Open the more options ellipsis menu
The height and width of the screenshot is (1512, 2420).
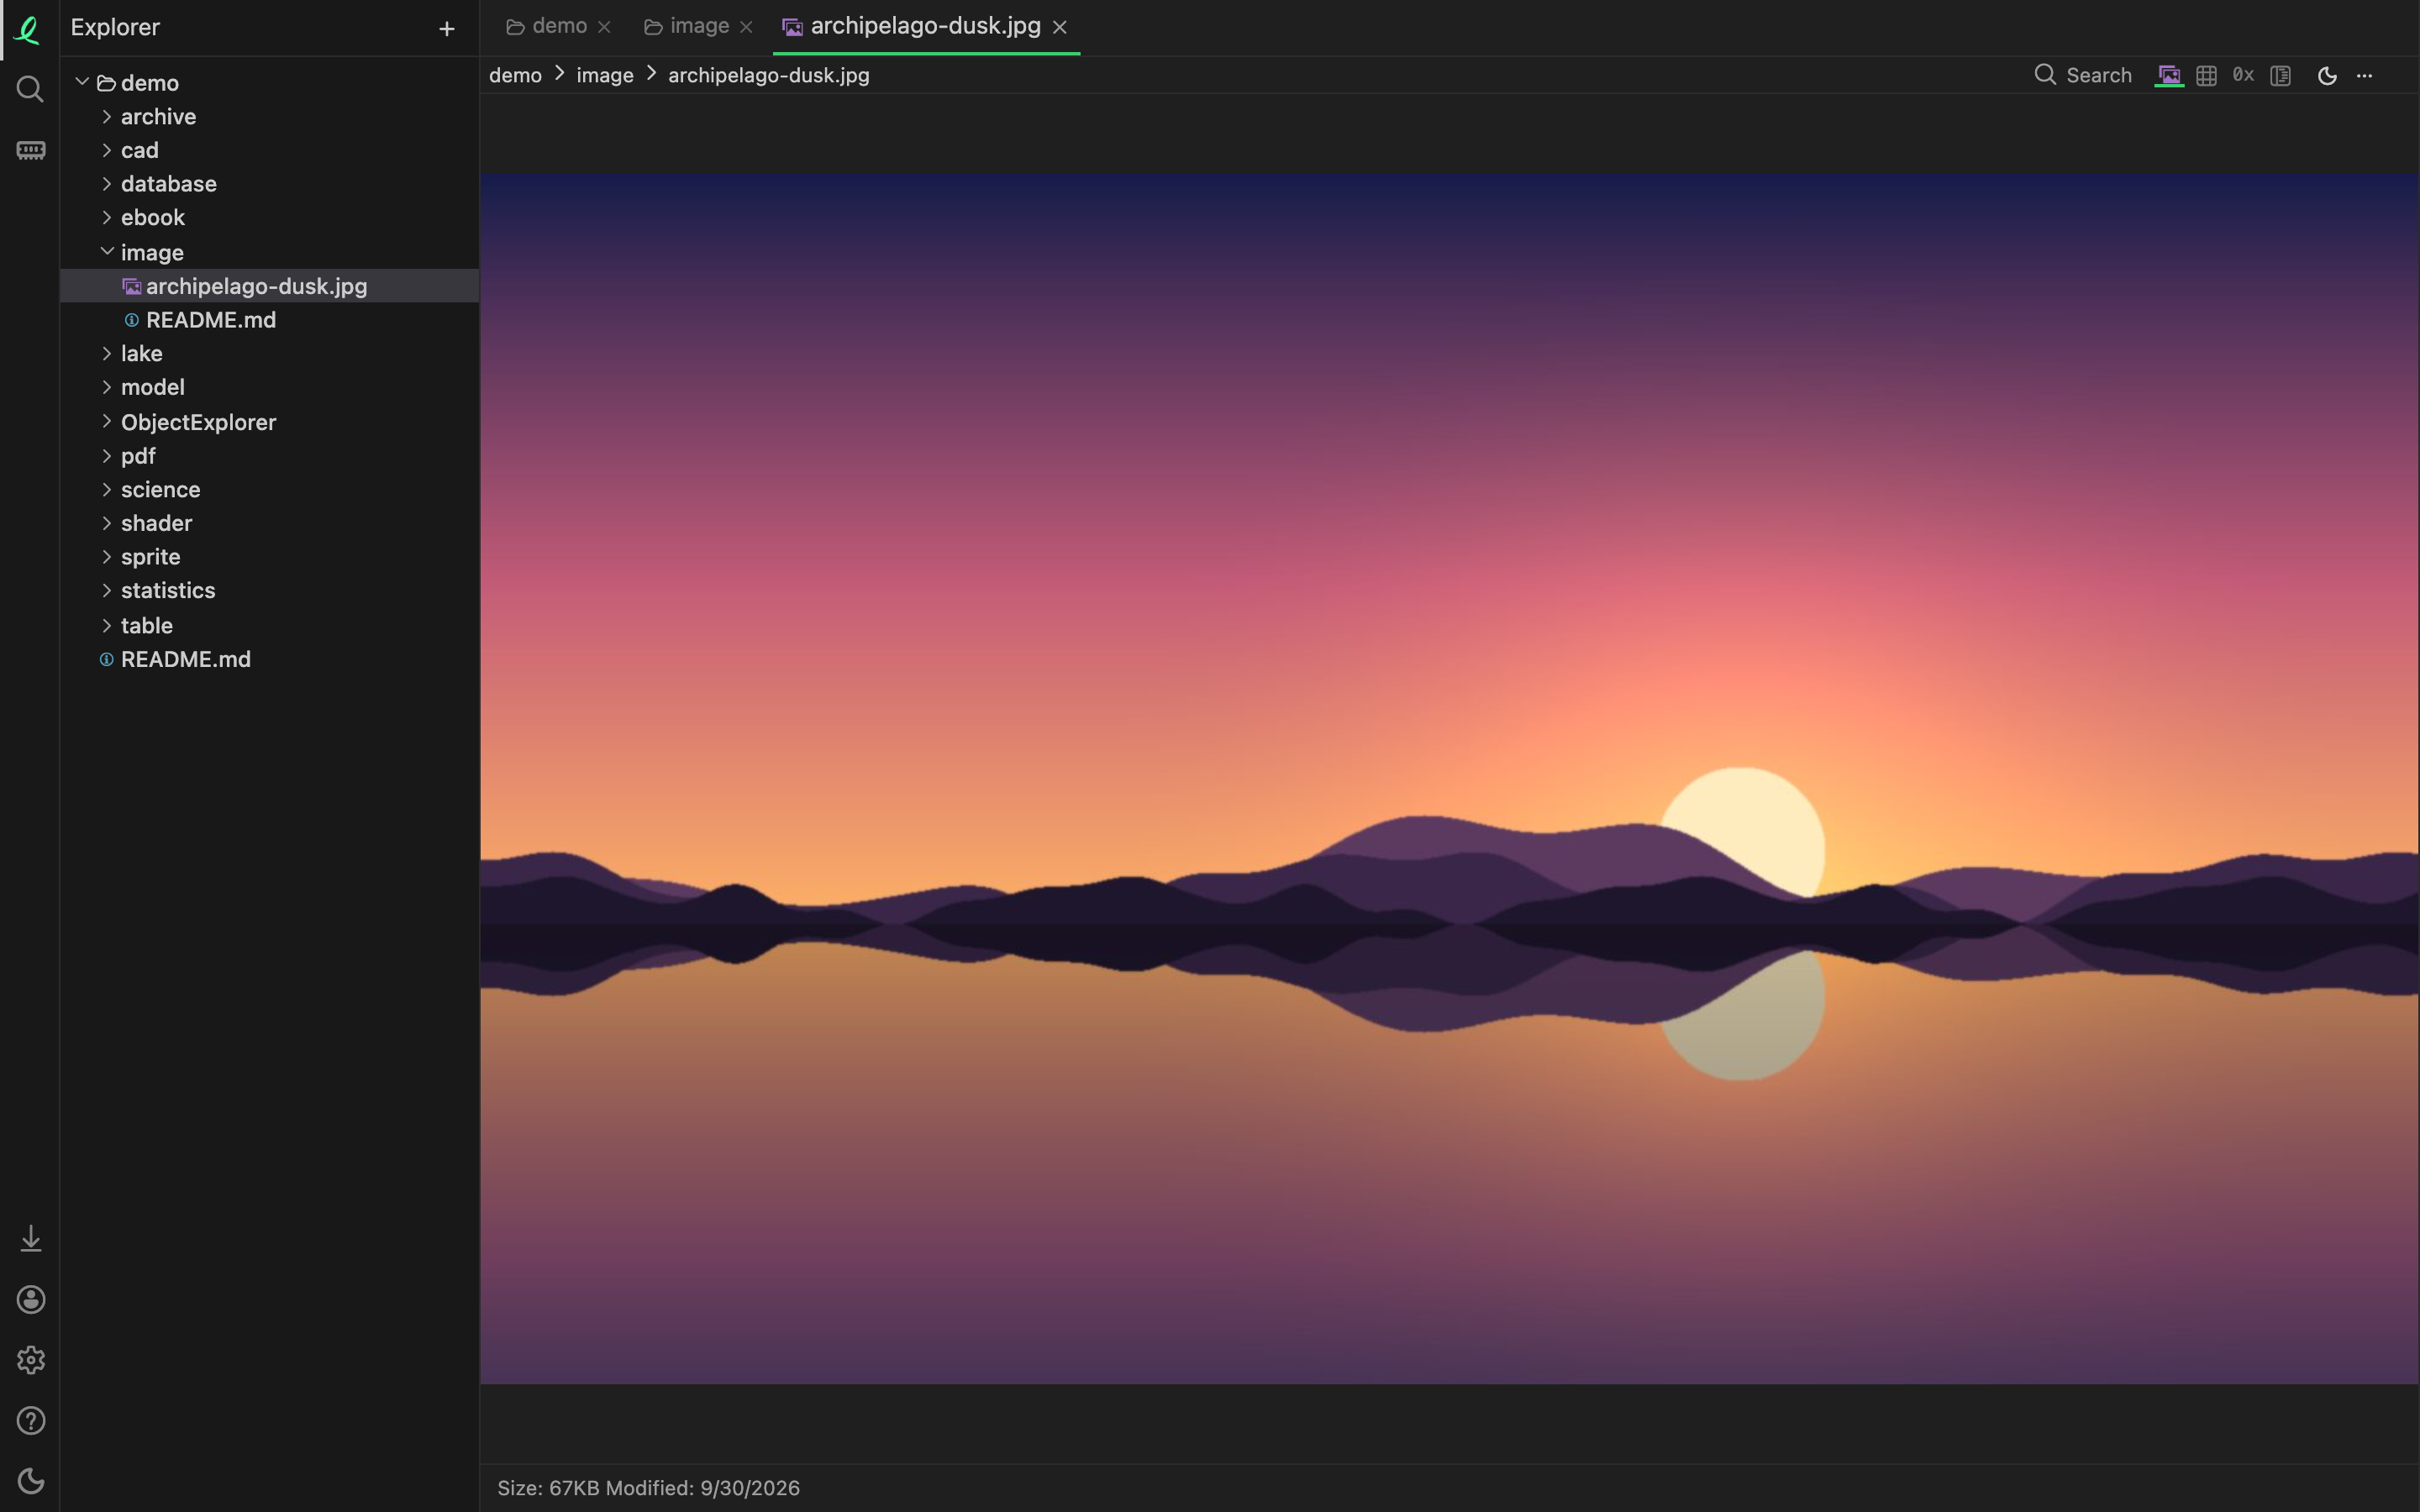pos(2364,75)
